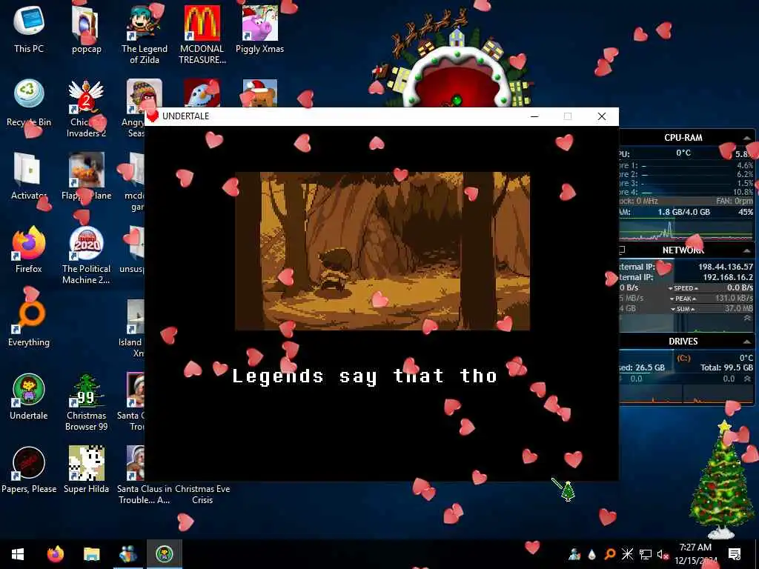Image resolution: width=759 pixels, height=569 pixels.
Task: Open the notification center icon
Action: click(x=735, y=554)
